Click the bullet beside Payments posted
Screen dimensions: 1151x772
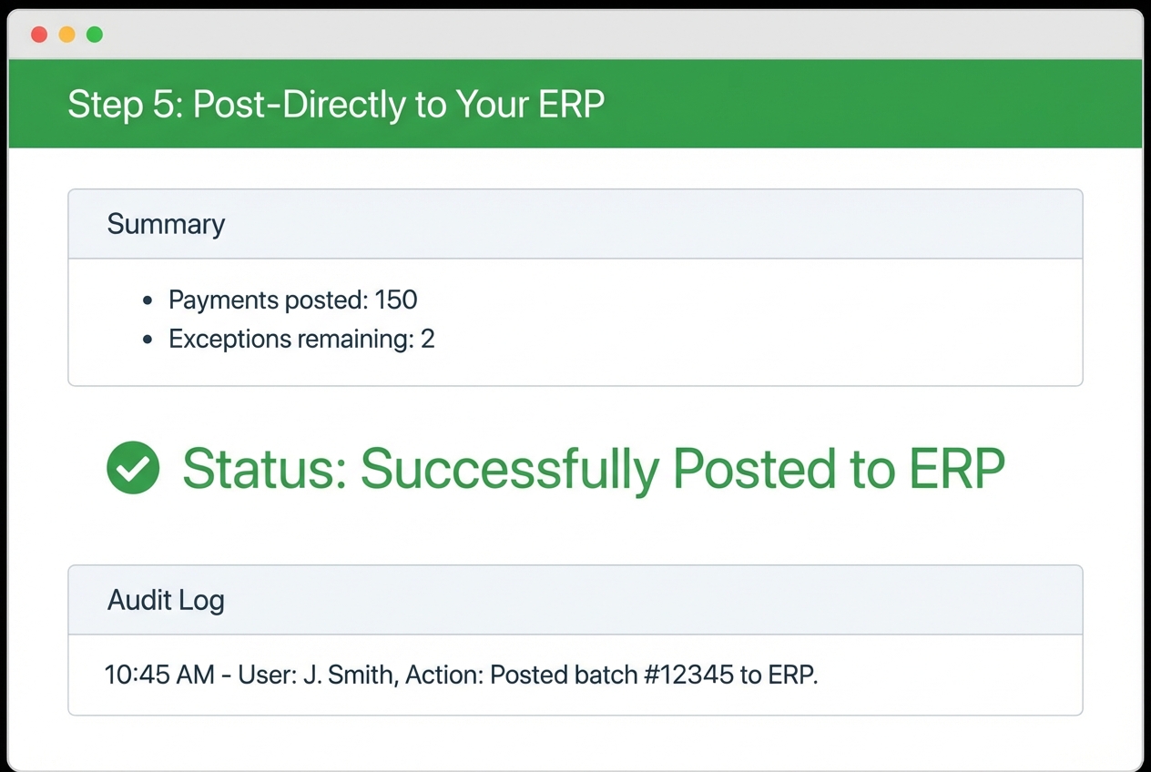coord(148,299)
